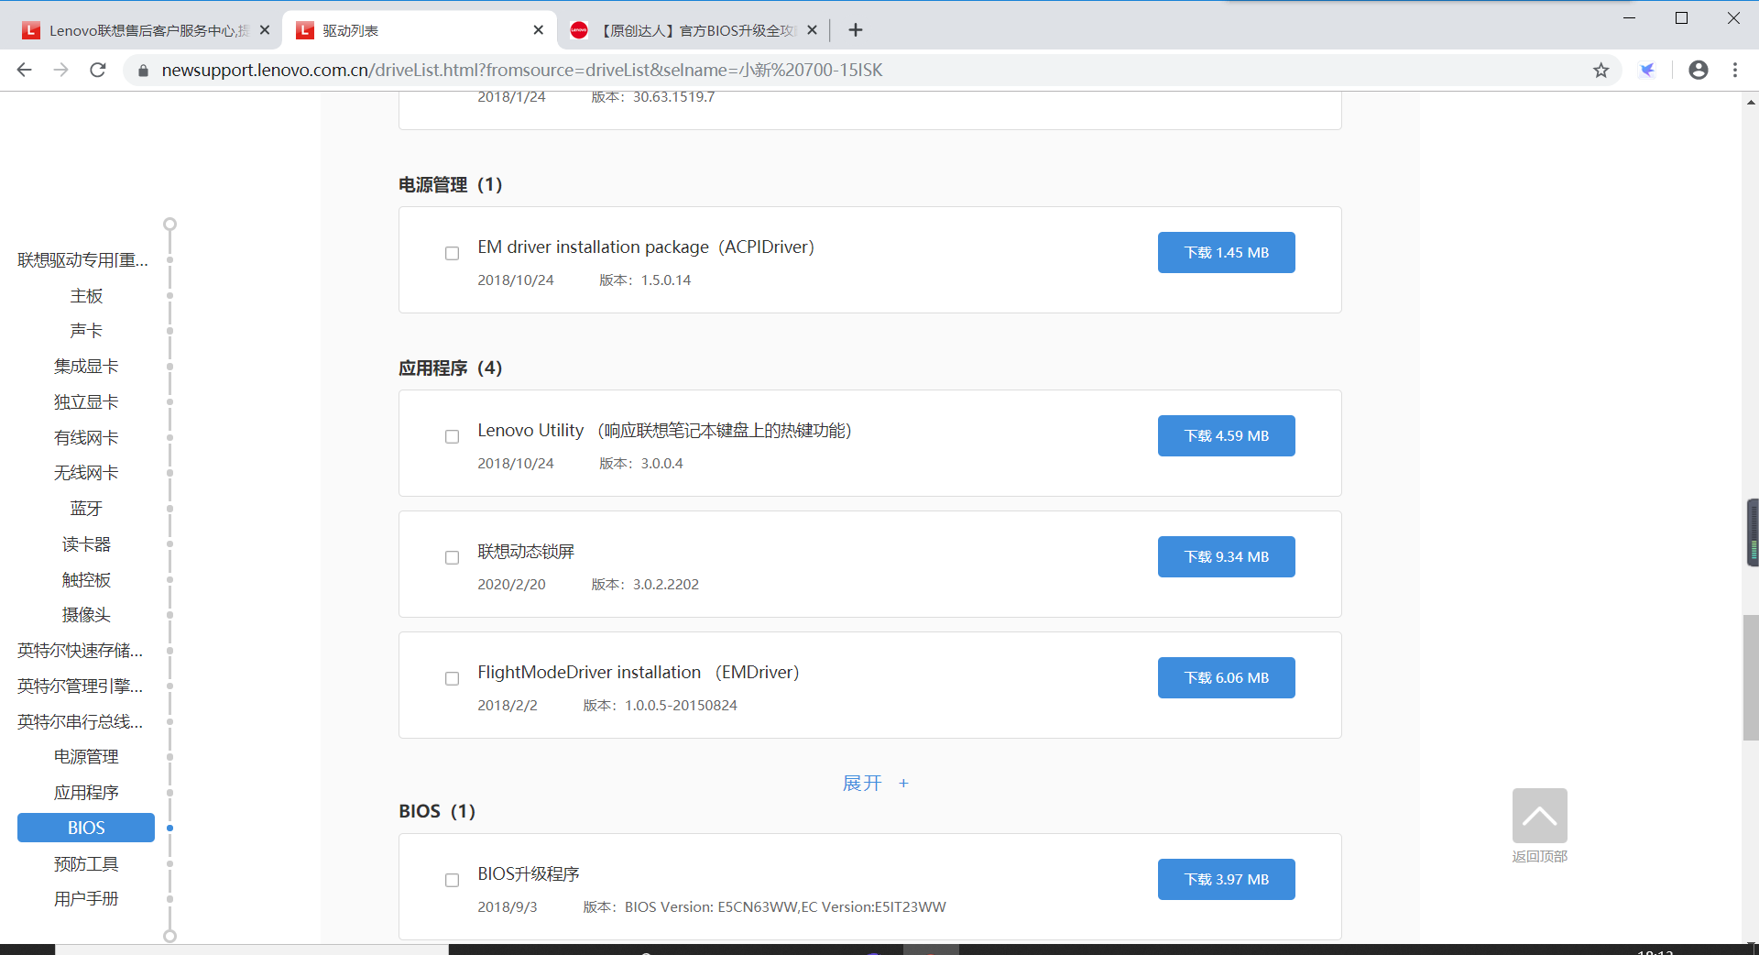This screenshot has height=955, width=1759.
Task: Close the Lenovo联想售后客户服务中心 tab
Action: coord(265,30)
